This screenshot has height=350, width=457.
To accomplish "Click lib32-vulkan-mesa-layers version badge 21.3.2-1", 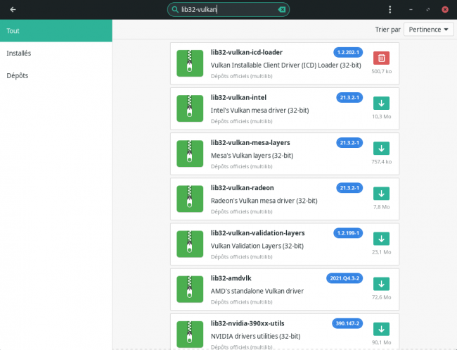I will pyautogui.click(x=349, y=143).
